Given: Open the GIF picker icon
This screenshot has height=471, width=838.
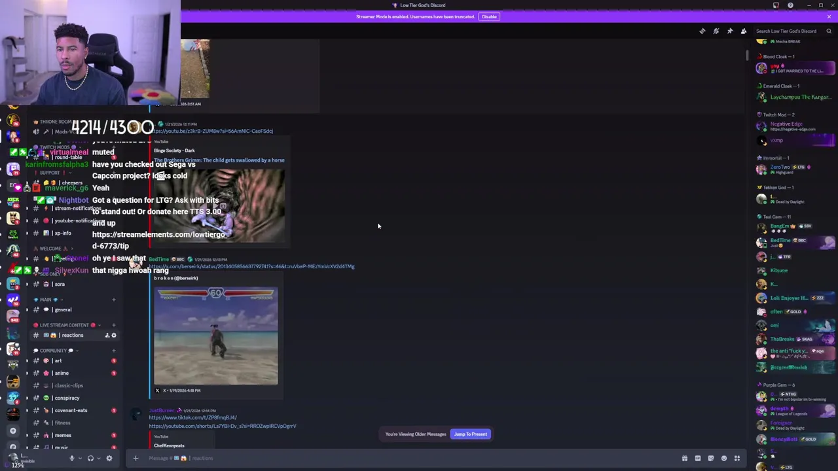Looking at the screenshot, I should point(698,459).
